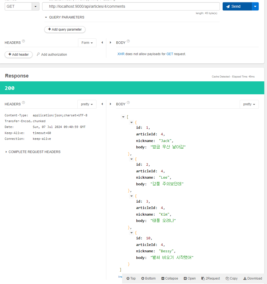Select nickname value "Bessy"
The image size is (267, 284).
[x=166, y=251]
